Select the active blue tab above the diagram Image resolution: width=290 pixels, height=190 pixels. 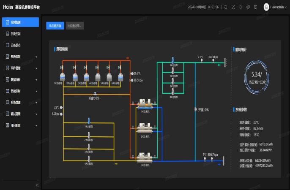(55, 26)
